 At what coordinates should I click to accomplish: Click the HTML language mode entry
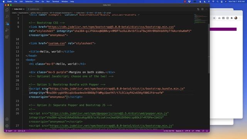coord(198,131)
